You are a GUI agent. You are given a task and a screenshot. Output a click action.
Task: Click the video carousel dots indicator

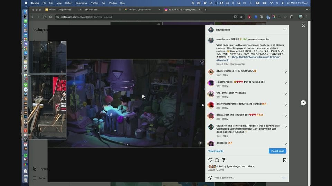point(127,145)
